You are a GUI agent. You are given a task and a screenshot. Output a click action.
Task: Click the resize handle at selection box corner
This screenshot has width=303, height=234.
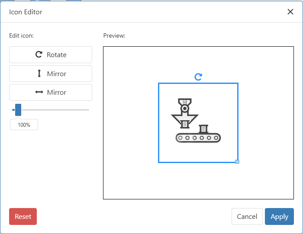click(x=237, y=162)
